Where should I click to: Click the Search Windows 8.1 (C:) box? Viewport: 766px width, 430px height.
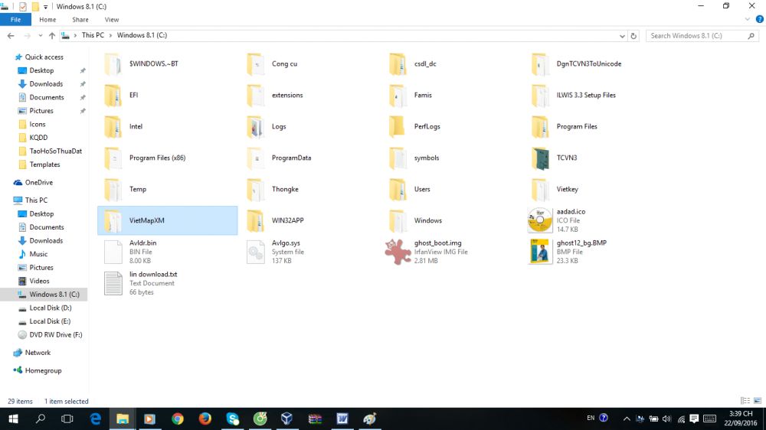(x=697, y=35)
